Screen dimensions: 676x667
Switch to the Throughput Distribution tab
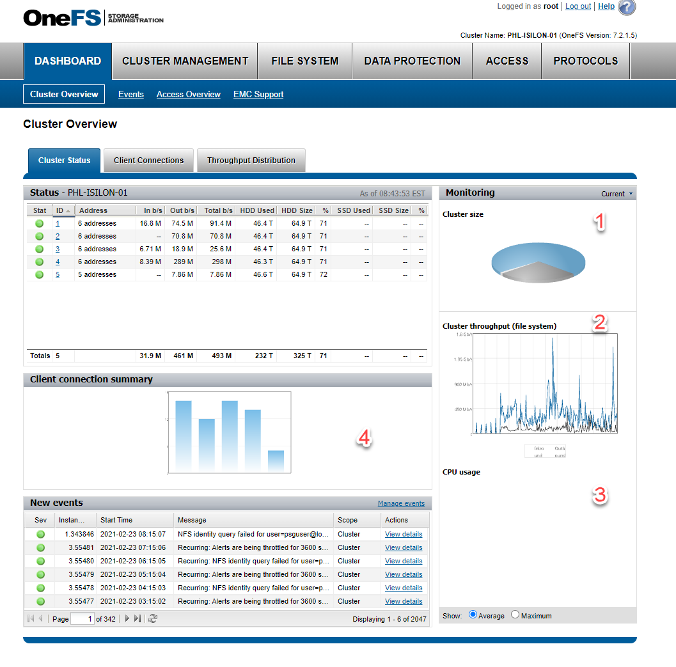251,160
